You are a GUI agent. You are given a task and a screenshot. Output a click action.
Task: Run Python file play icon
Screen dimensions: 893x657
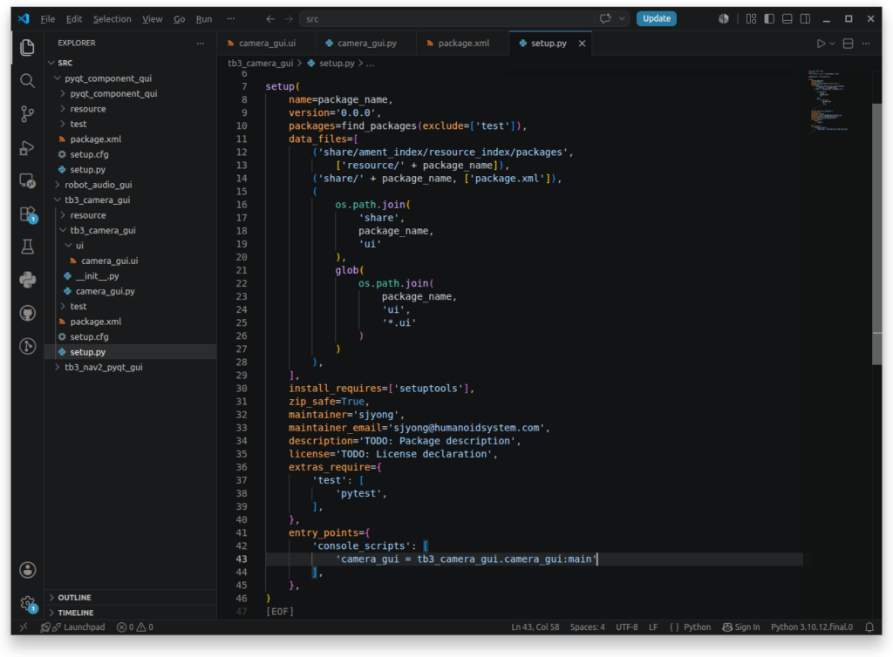pyautogui.click(x=821, y=44)
